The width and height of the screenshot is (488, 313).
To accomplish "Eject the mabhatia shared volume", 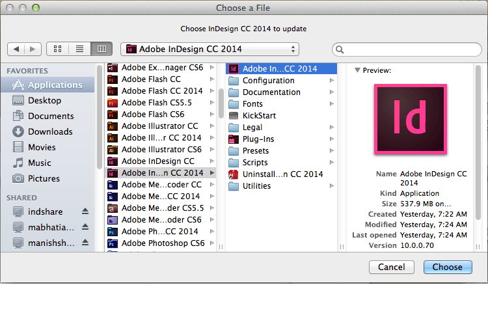I will [85, 227].
